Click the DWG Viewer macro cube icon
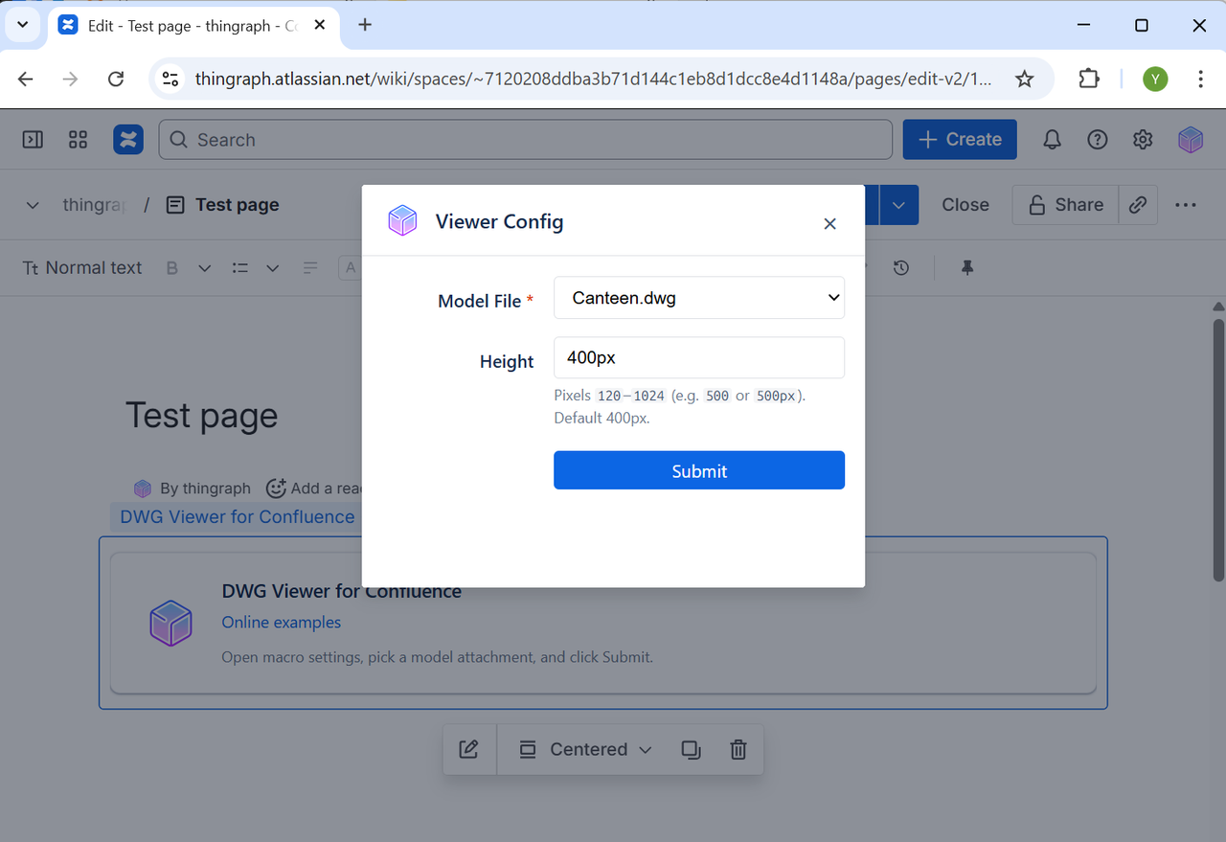1226x842 pixels. (x=171, y=623)
